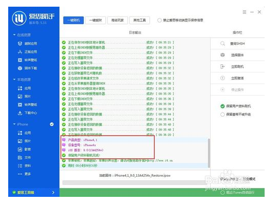Open the hamburger menu at top right
The height and width of the screenshot is (202, 280).
click(x=245, y=12)
